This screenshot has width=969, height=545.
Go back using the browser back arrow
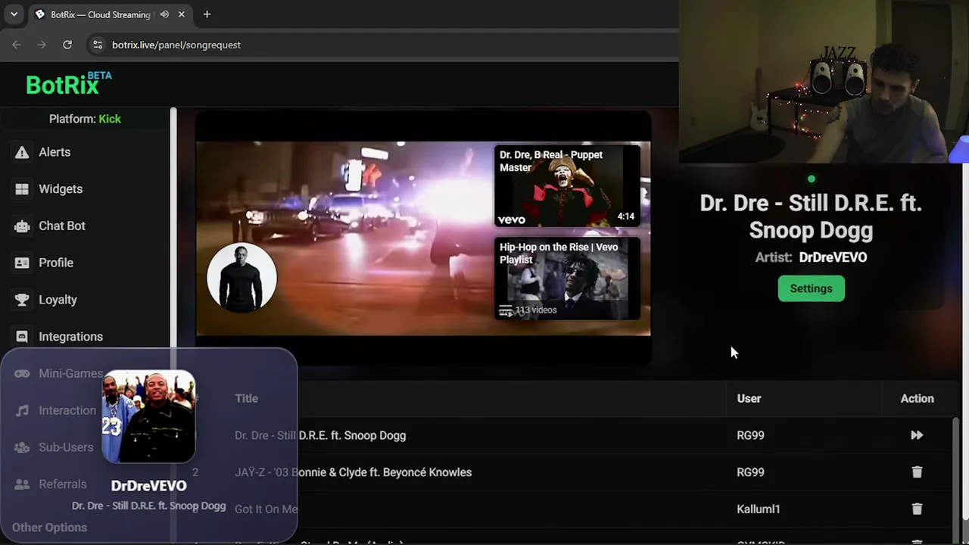(x=17, y=45)
